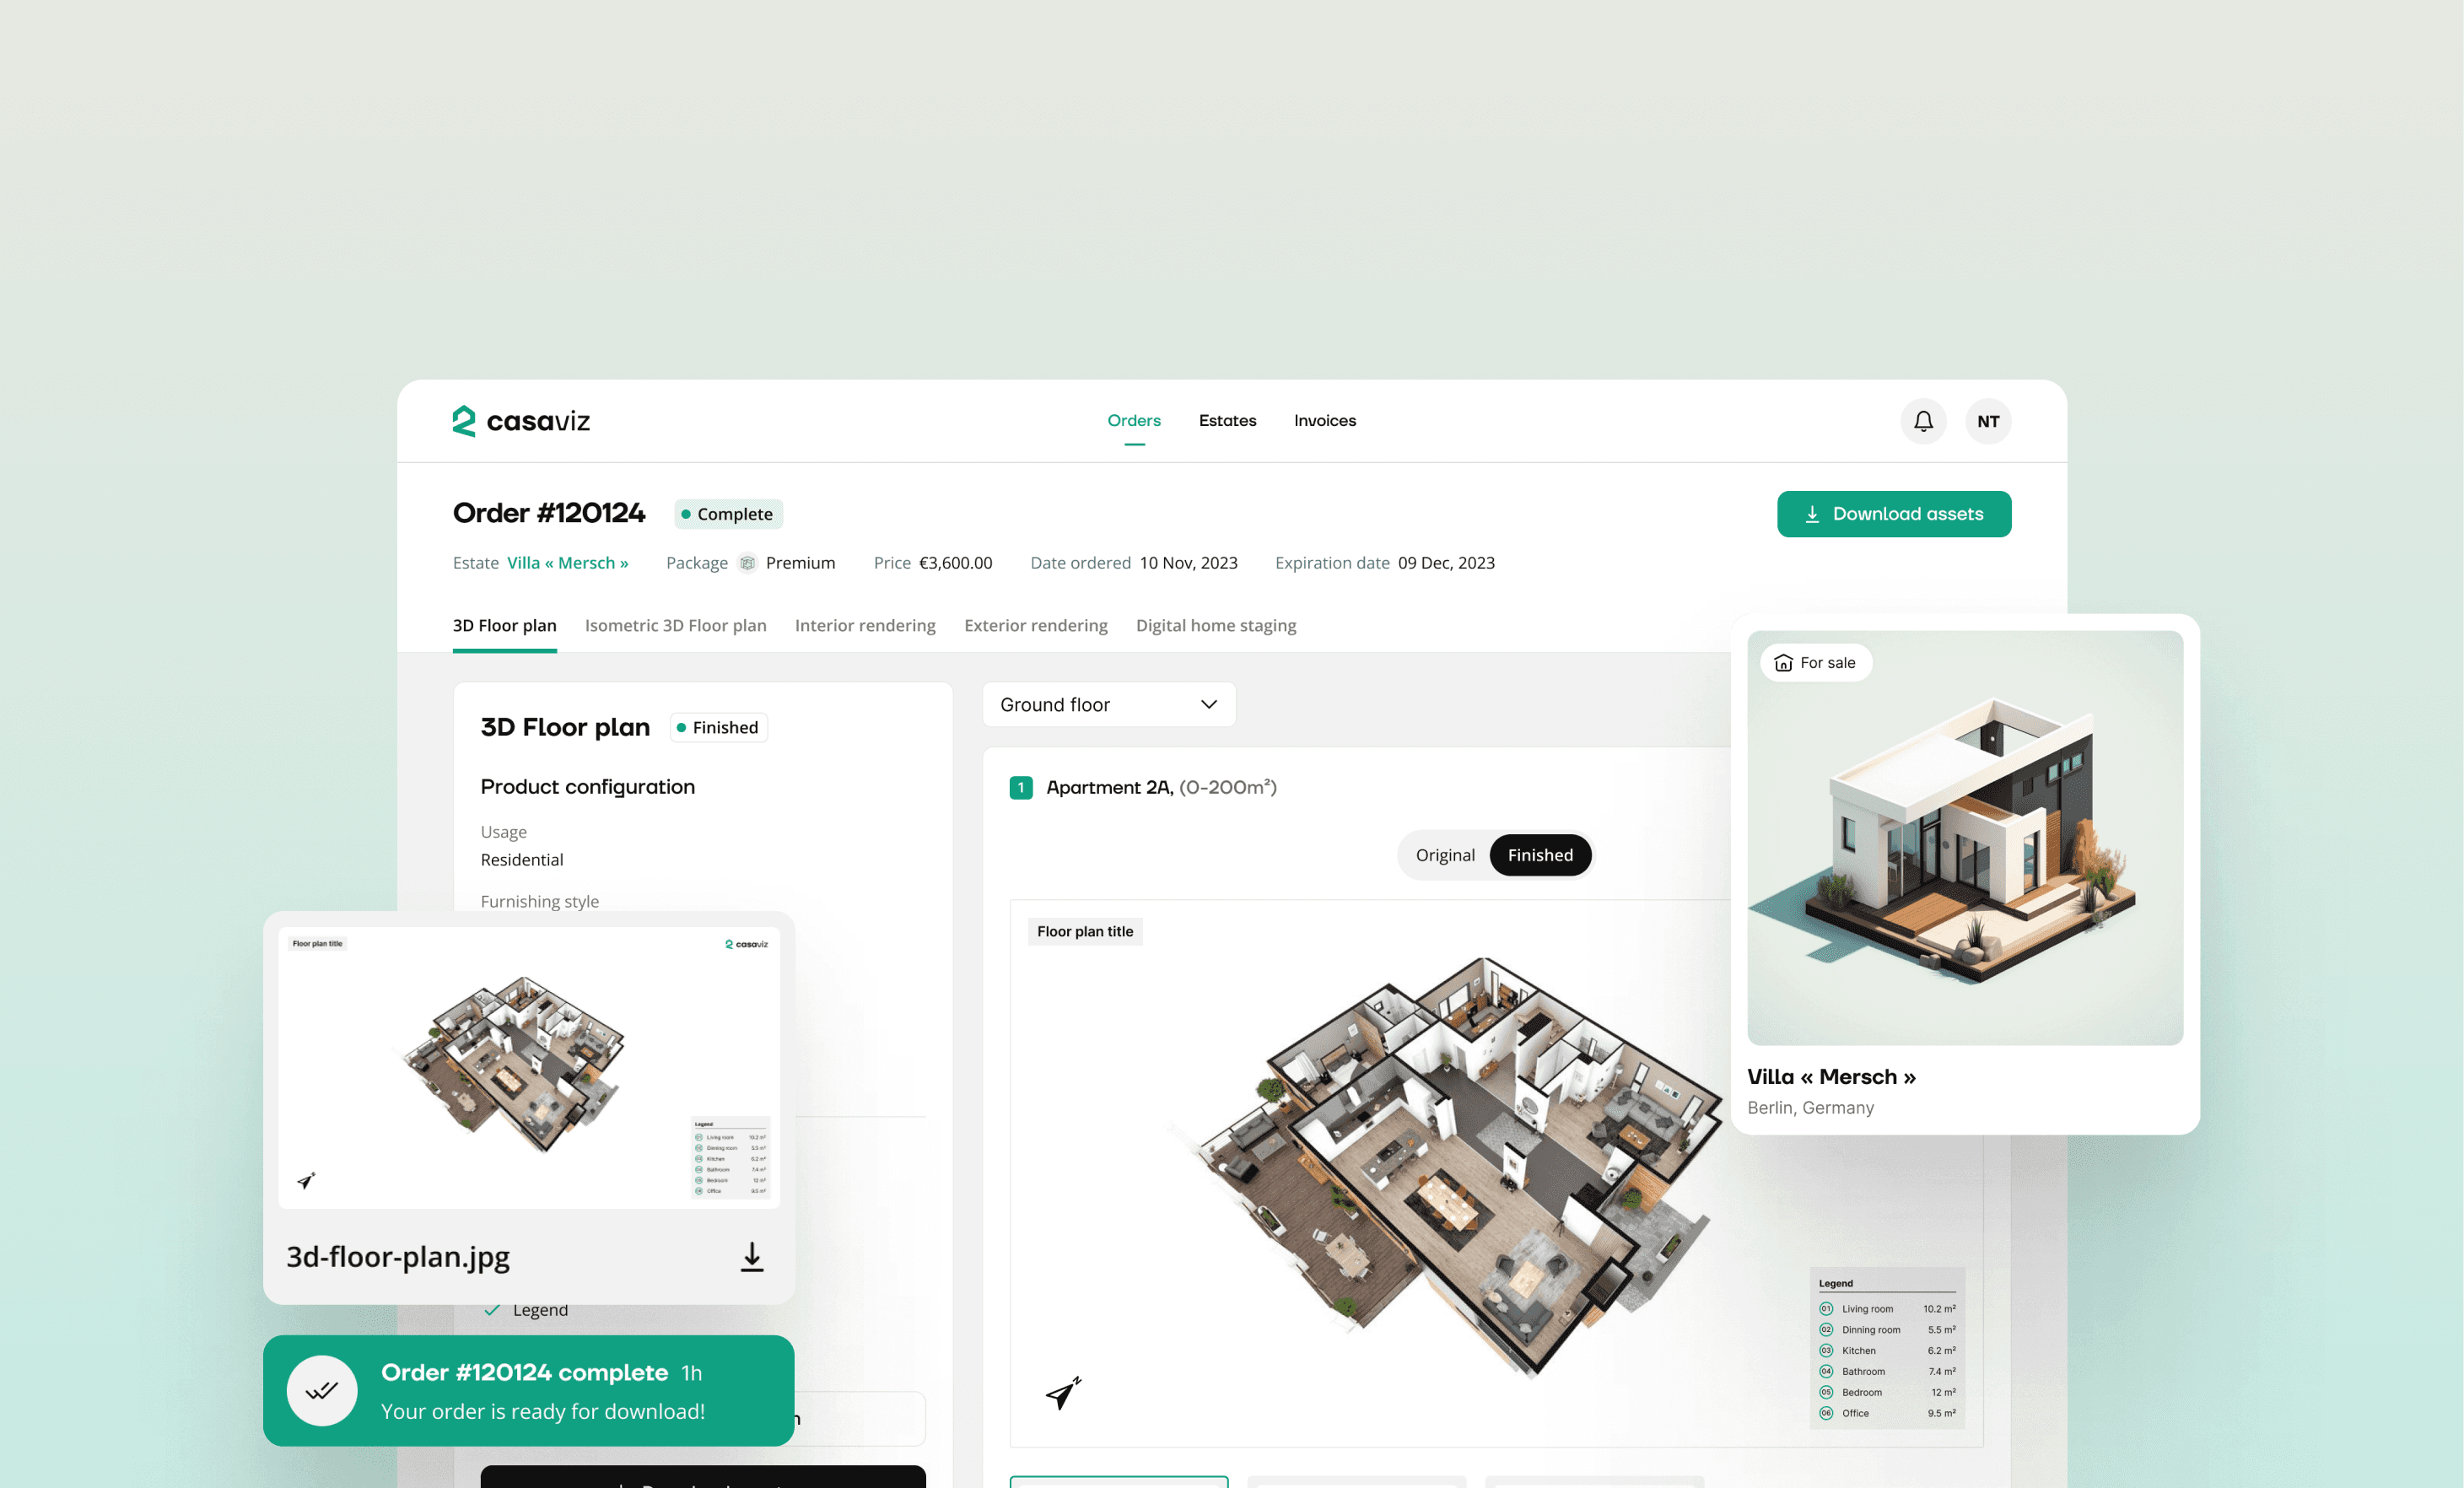Open the notifications bell icon
Viewport: 2464px width, 1488px height.
coord(1922,421)
